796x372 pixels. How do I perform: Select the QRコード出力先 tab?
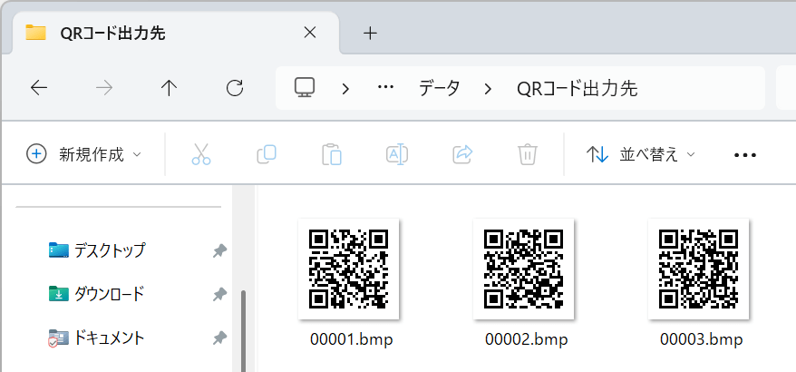click(x=175, y=34)
